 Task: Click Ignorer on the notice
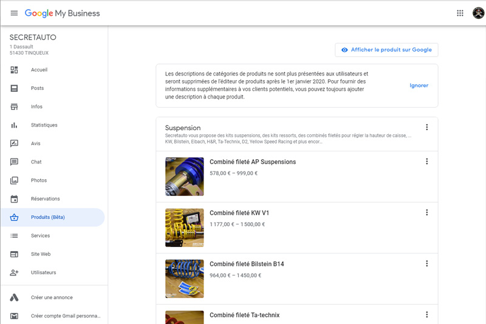click(x=419, y=85)
